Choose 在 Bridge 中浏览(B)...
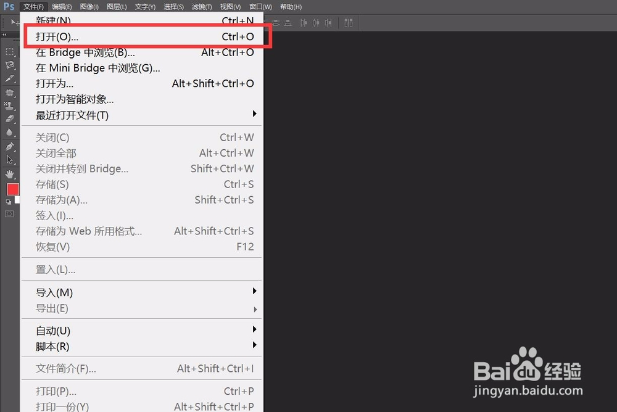Image resolution: width=617 pixels, height=412 pixels. [x=142, y=52]
